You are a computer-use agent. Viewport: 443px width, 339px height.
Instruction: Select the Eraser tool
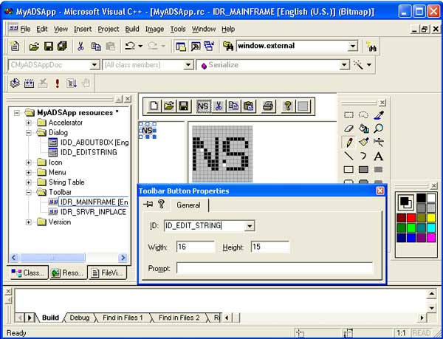click(x=349, y=129)
